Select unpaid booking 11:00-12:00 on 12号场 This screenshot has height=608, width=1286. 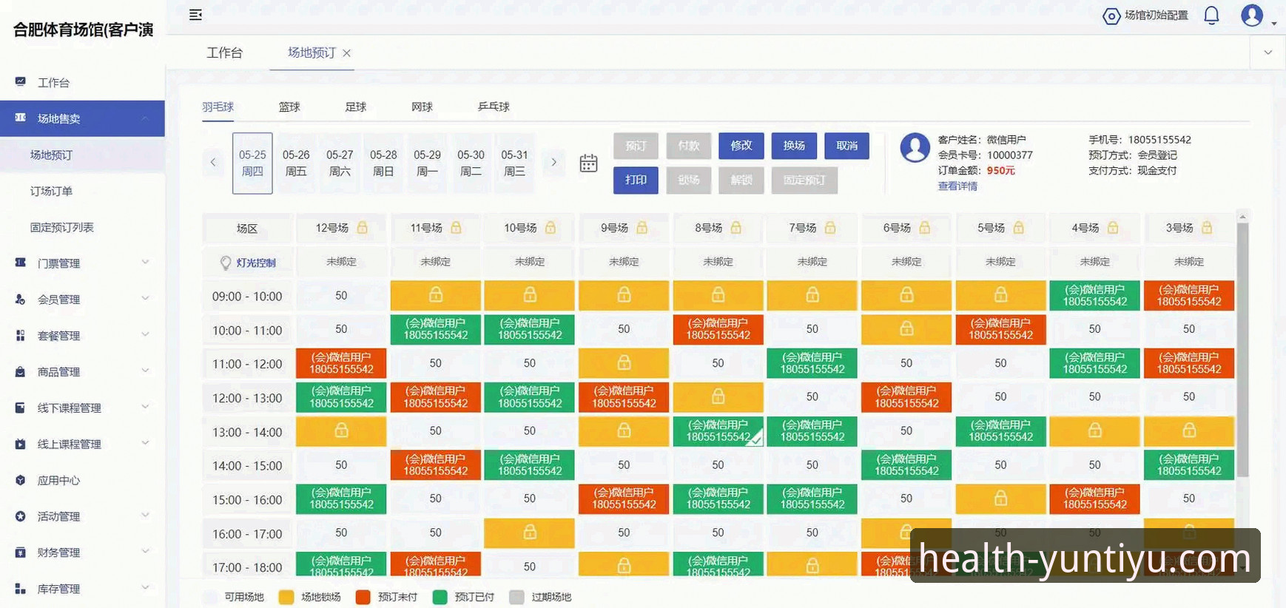click(x=341, y=363)
